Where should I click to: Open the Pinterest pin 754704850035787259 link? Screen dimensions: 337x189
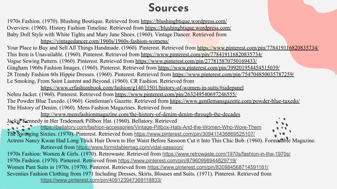pos(233,74)
